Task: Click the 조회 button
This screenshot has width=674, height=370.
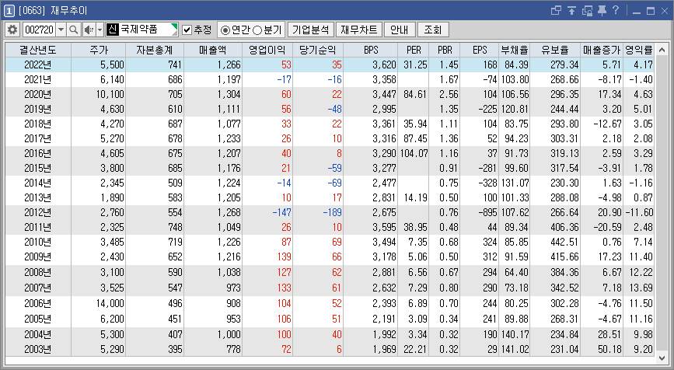Action: coord(433,30)
